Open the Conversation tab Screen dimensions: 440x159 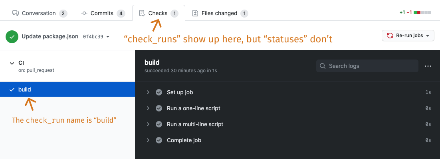point(40,13)
